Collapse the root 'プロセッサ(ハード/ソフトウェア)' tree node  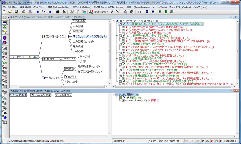114,21
